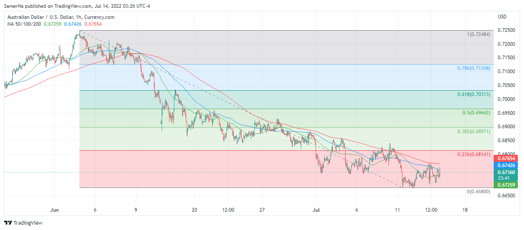Click the 0(0.66800) Fibonacci bottom label
Image resolution: width=524 pixels, height=230 pixels.
pyautogui.click(x=478, y=191)
